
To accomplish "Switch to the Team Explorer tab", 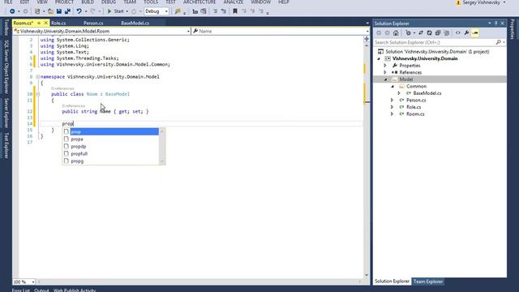I will pyautogui.click(x=428, y=281).
